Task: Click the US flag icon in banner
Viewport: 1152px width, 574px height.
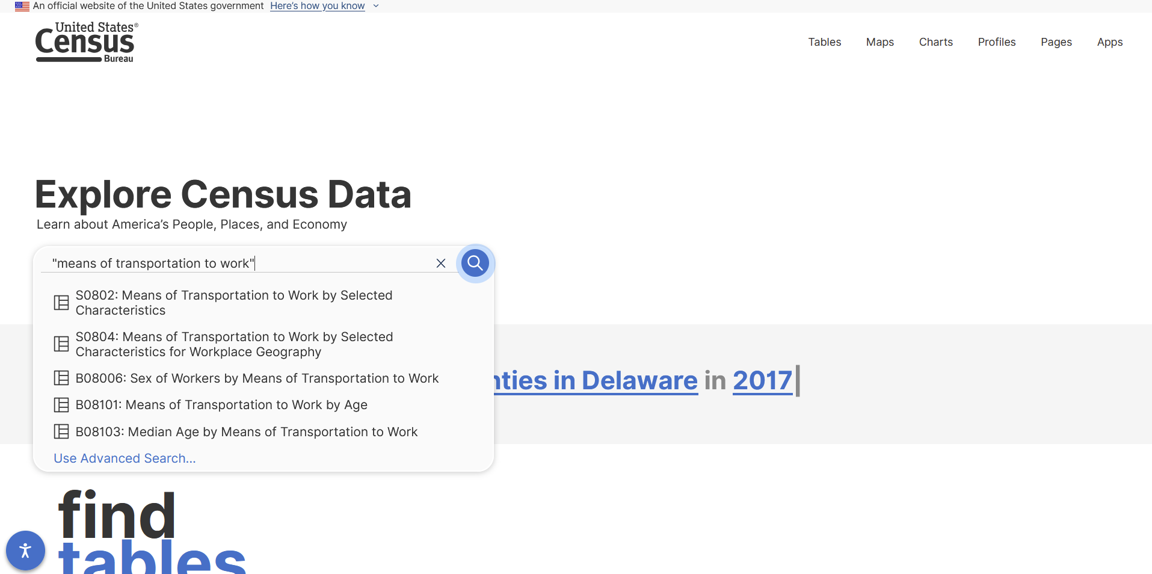Action: click(22, 6)
